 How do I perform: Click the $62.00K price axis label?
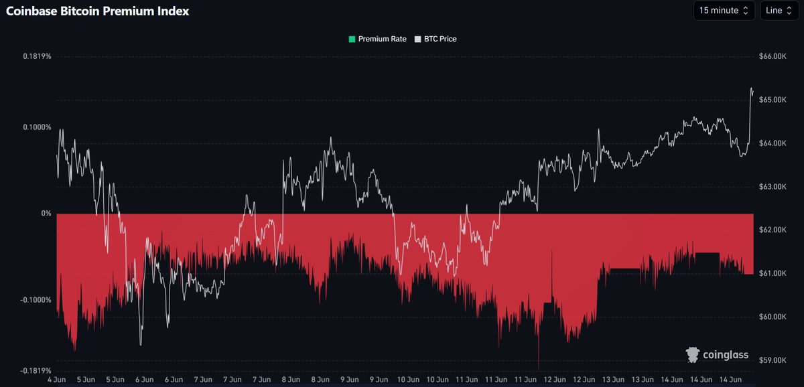pyautogui.click(x=772, y=230)
